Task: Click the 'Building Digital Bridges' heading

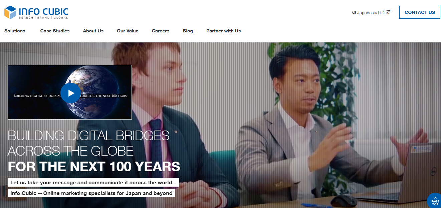Action: tap(88, 143)
